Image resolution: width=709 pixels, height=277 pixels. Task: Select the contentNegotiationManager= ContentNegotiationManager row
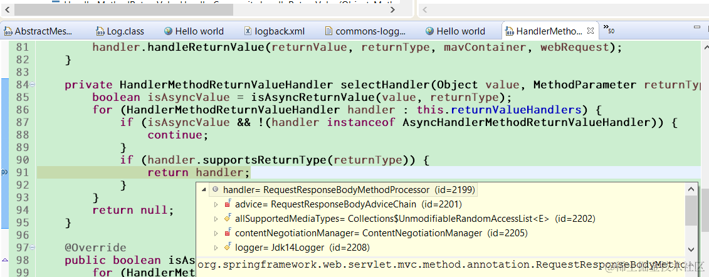click(381, 233)
